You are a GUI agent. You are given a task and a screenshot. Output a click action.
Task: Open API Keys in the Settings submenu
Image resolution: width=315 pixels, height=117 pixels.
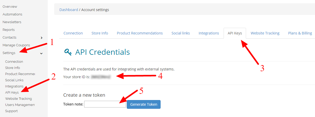pos(12,92)
